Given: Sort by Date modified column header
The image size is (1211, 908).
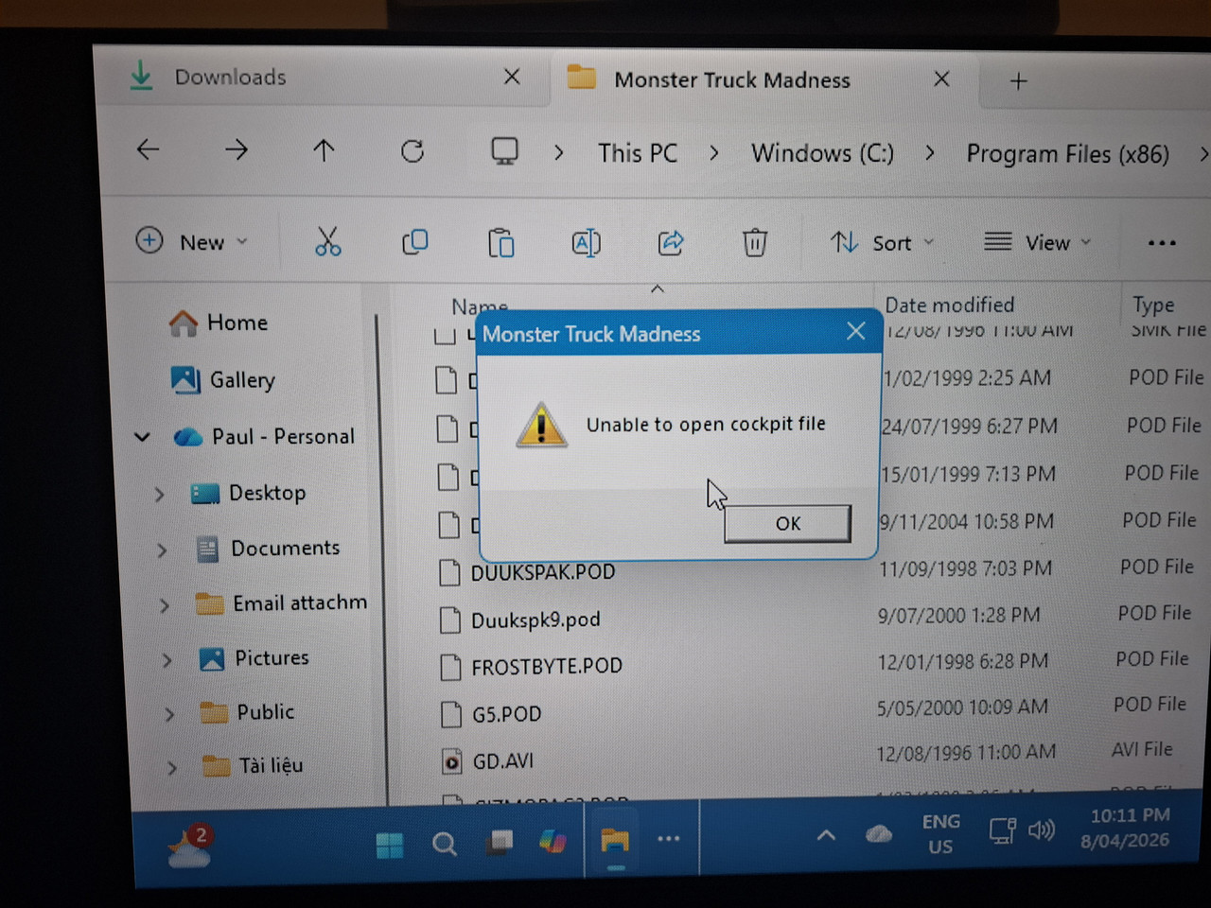Looking at the screenshot, I should (949, 305).
